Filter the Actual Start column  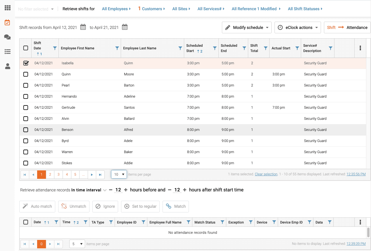tap(297, 48)
